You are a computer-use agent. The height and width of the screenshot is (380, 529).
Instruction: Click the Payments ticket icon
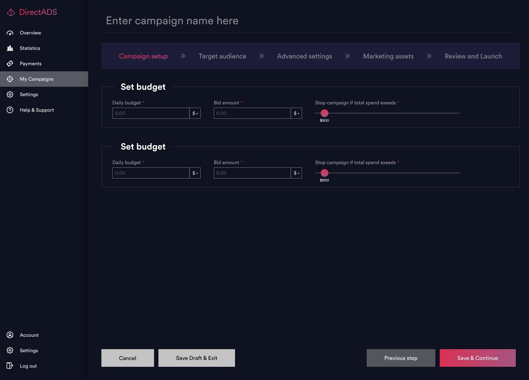click(x=10, y=64)
